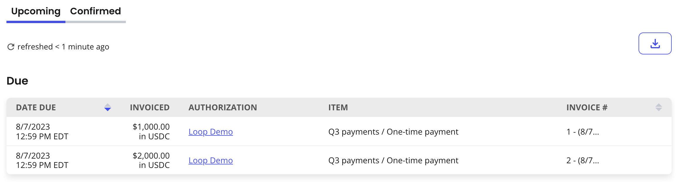Select the $1,000.00 in USDC amount
684x182 pixels.
click(151, 132)
